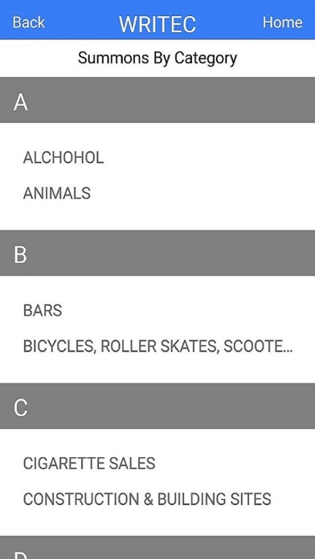315x559 pixels.
Task: Select the Summons By Category heading
Action: 157,58
